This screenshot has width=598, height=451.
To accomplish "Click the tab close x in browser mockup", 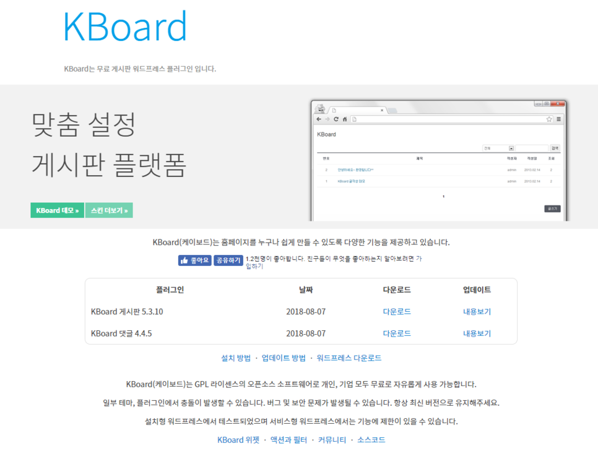I will coord(382,110).
